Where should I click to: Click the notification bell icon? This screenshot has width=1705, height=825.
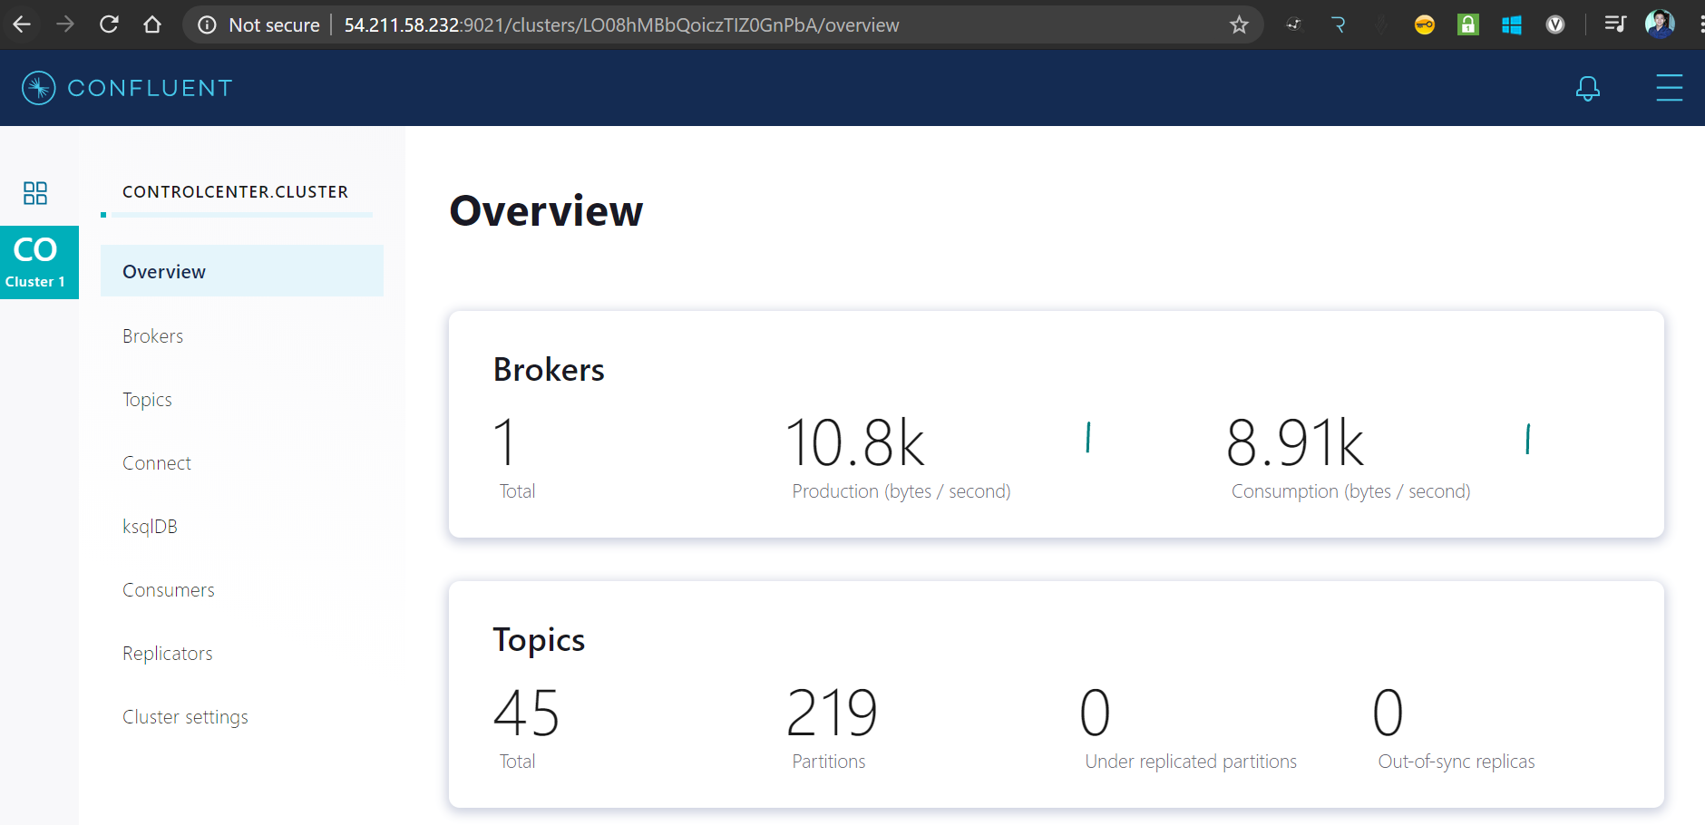coord(1587,88)
